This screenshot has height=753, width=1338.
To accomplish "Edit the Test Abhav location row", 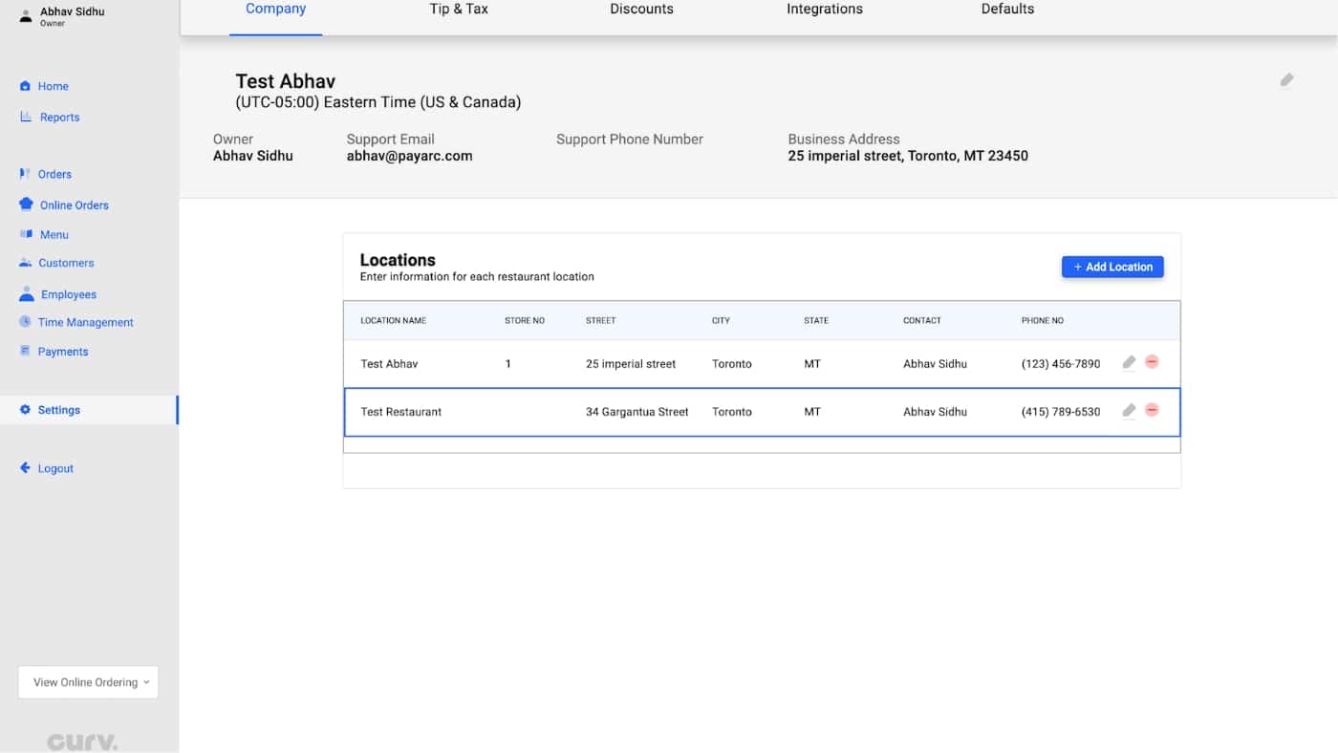I will click(1129, 362).
